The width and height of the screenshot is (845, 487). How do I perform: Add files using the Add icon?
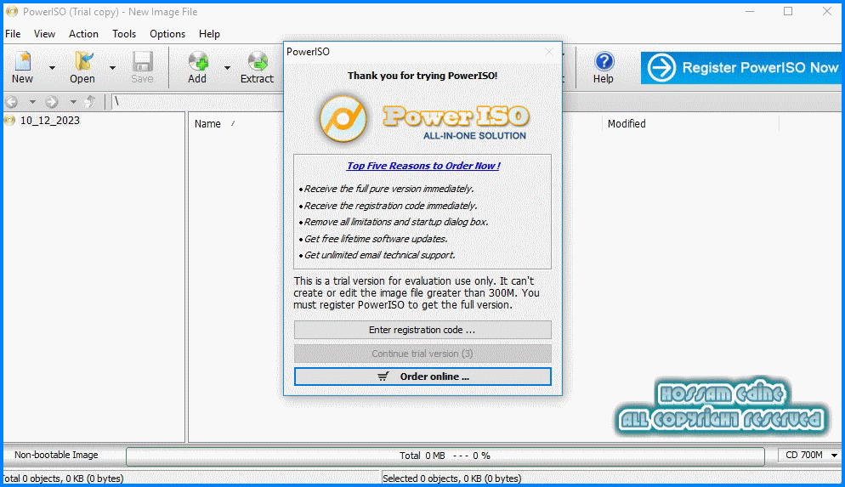click(x=198, y=61)
